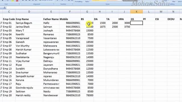This screenshot has height=102, width=182.
Task: Click the 'Father Name' header cell
Action: 51,19
